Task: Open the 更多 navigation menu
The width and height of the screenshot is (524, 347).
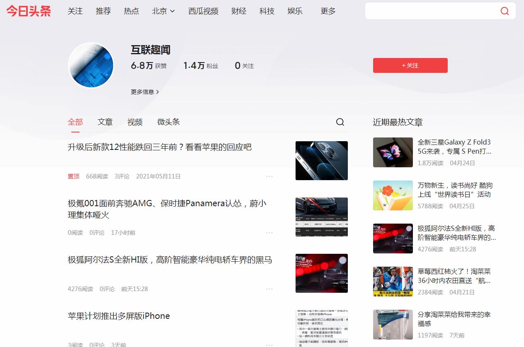Action: pyautogui.click(x=328, y=11)
